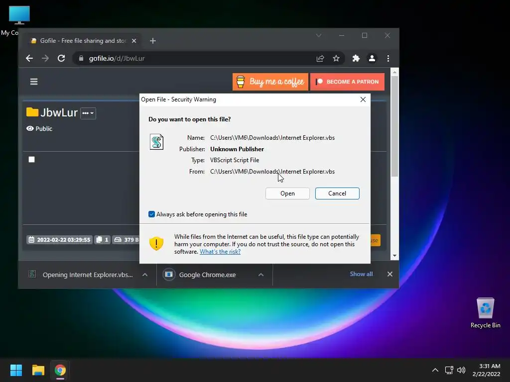510x382 pixels.
Task: Show all downloads
Action: 361,274
